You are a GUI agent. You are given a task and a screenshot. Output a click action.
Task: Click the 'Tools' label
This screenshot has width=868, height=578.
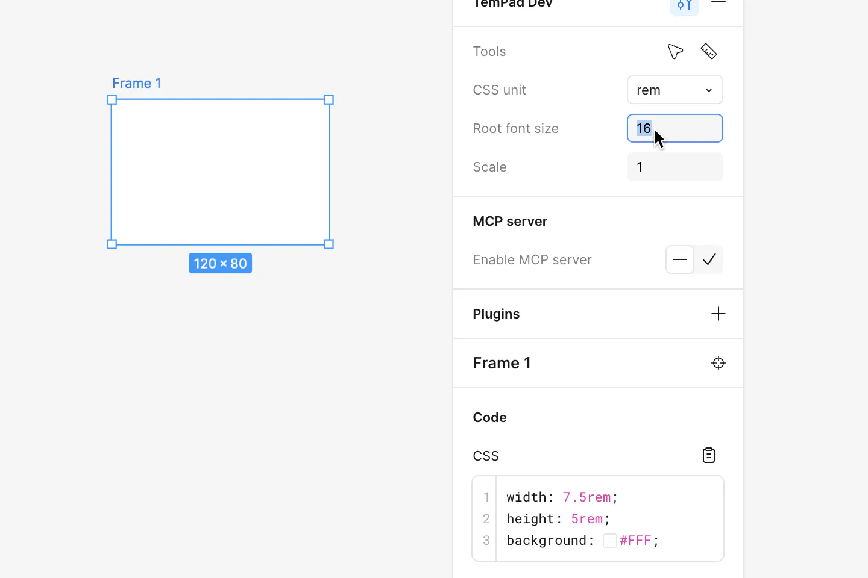point(489,51)
